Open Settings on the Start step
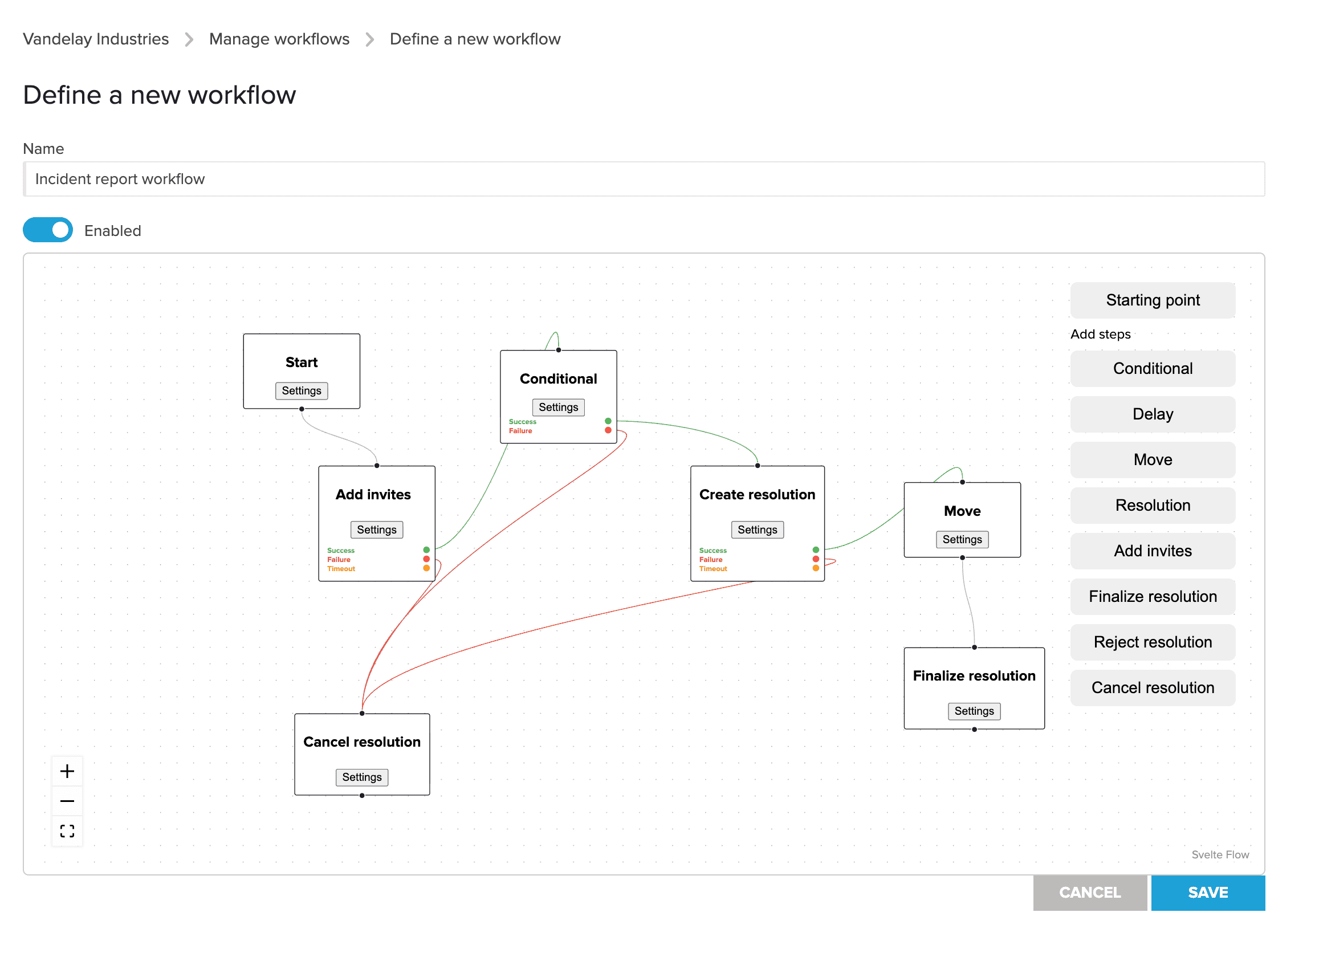 click(302, 391)
